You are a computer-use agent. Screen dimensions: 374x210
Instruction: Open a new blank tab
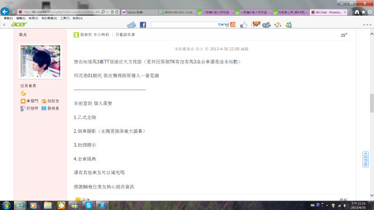point(349,12)
